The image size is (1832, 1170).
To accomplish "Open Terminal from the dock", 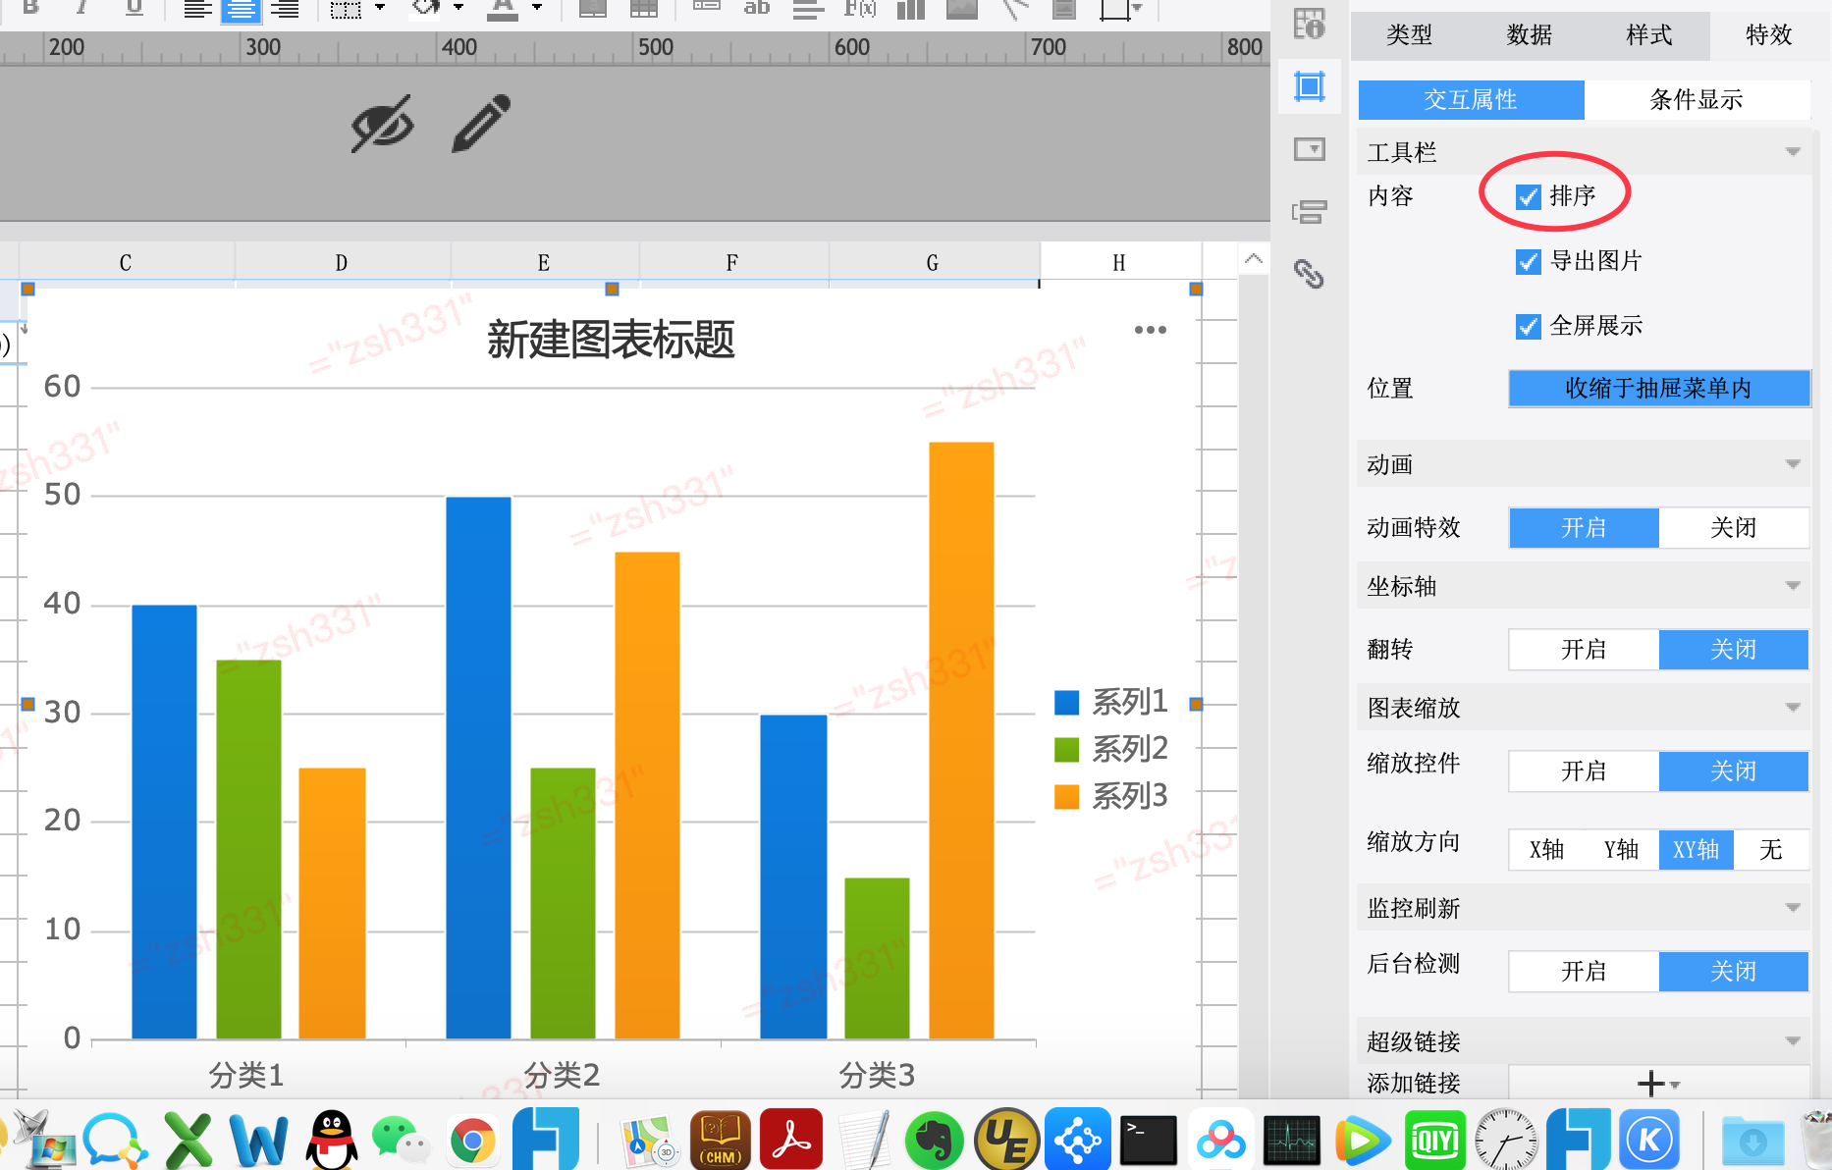I will pyautogui.click(x=1148, y=1141).
